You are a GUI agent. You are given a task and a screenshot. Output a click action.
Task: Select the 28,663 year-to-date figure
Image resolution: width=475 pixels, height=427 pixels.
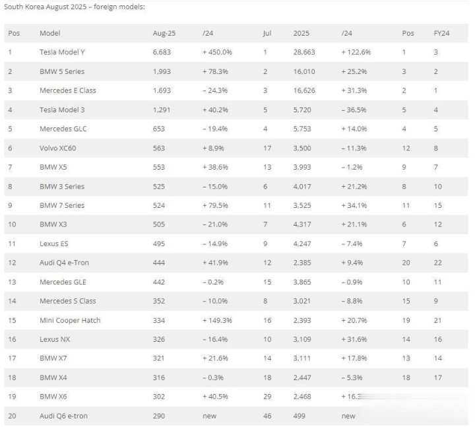point(305,52)
